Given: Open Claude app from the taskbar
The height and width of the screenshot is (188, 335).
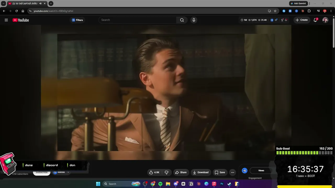Looking at the screenshot, I should point(199,184).
